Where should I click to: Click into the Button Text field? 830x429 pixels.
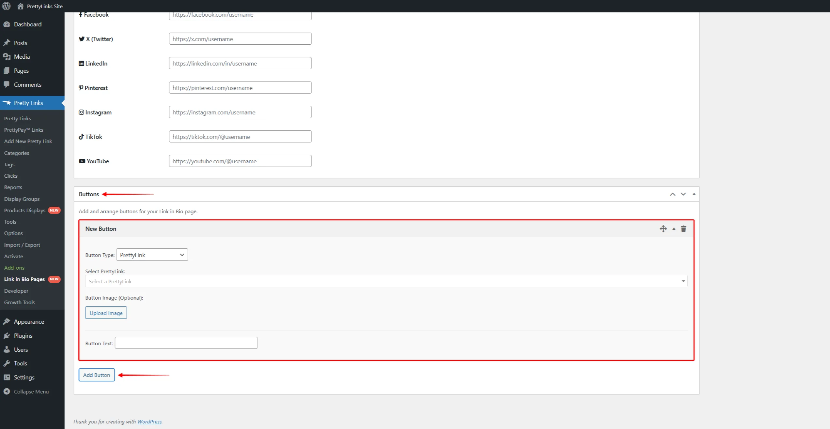click(x=186, y=343)
